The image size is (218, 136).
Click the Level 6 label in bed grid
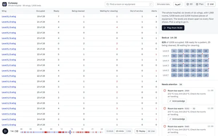tap(166, 51)
